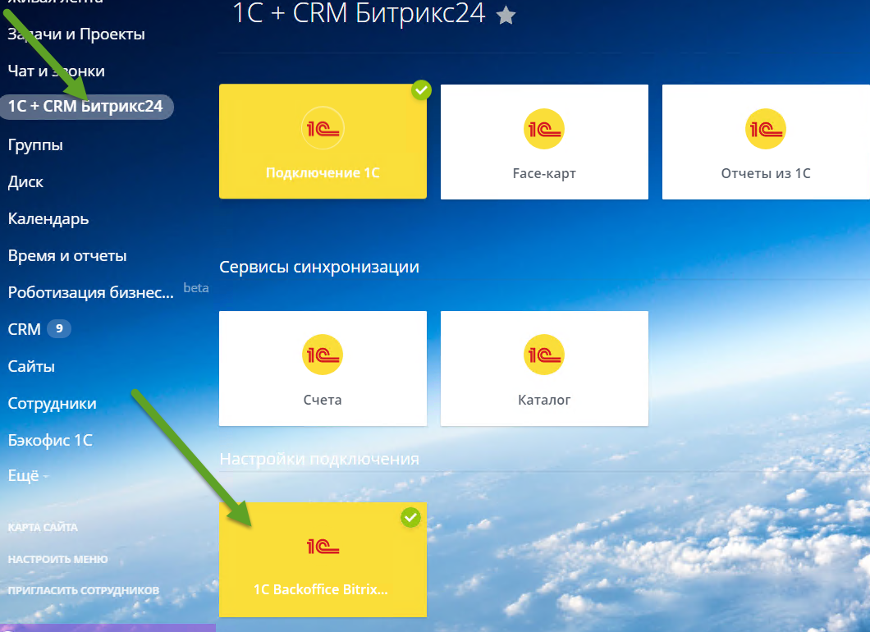Open Группы in the left menu

point(35,145)
